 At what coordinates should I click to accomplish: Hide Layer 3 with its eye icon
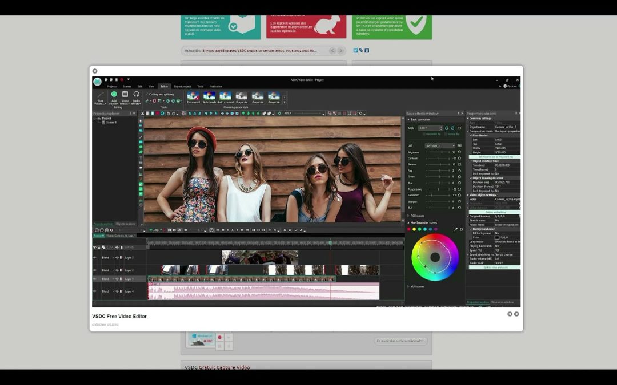(x=94, y=258)
